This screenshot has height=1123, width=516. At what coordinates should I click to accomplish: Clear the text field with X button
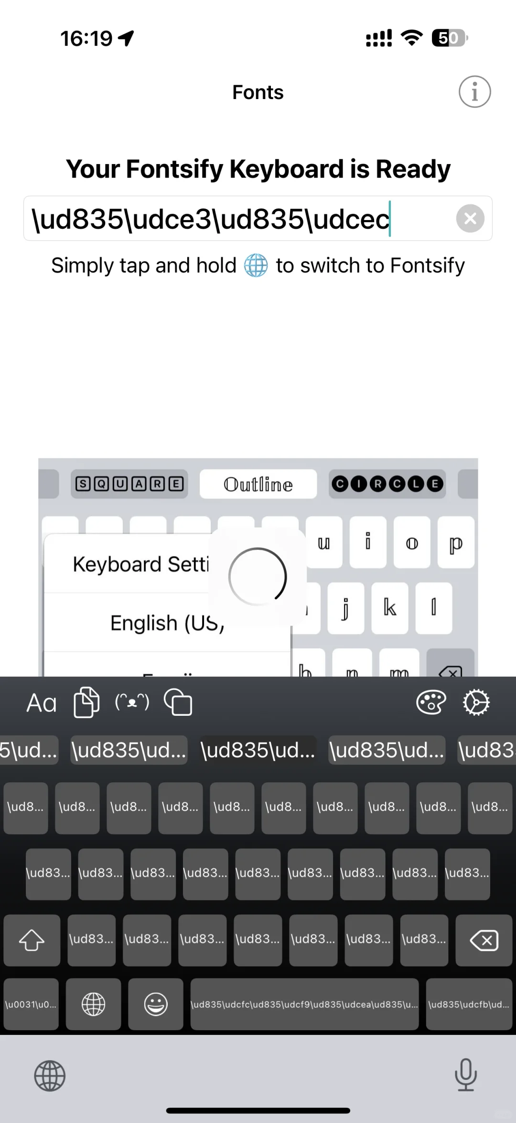470,219
